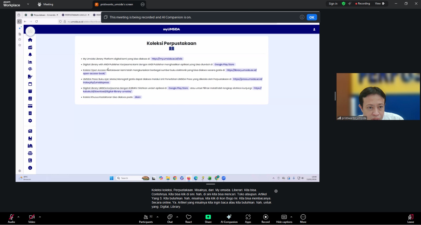Screen dimensions: 421x225
Task: Open the Chat panel
Action: tap(170, 218)
